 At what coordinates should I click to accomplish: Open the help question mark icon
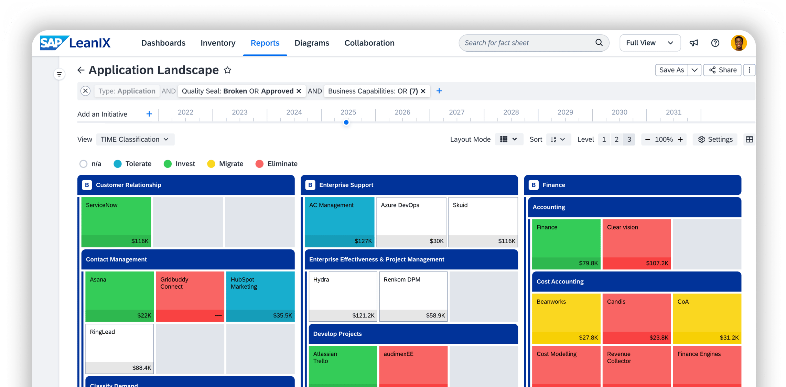coord(715,43)
